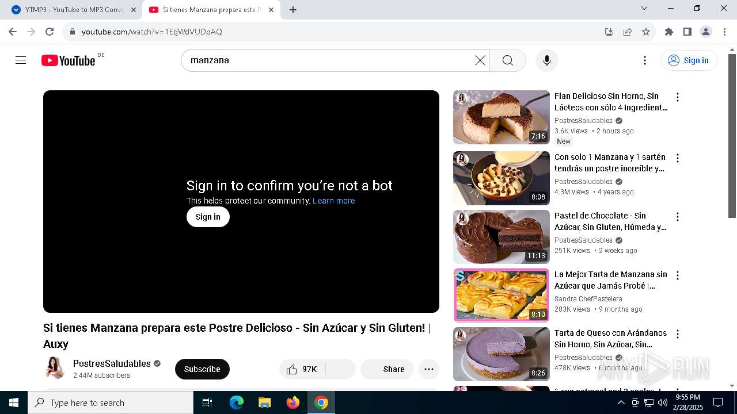
Task: Subscribe to PostresSaludables channel
Action: (202, 369)
